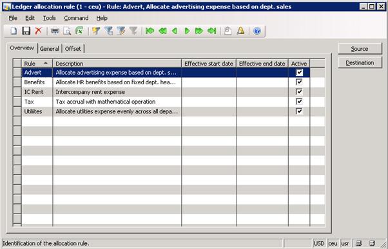Click the USD currency in the status bar
The image size is (388, 249).
pos(319,243)
